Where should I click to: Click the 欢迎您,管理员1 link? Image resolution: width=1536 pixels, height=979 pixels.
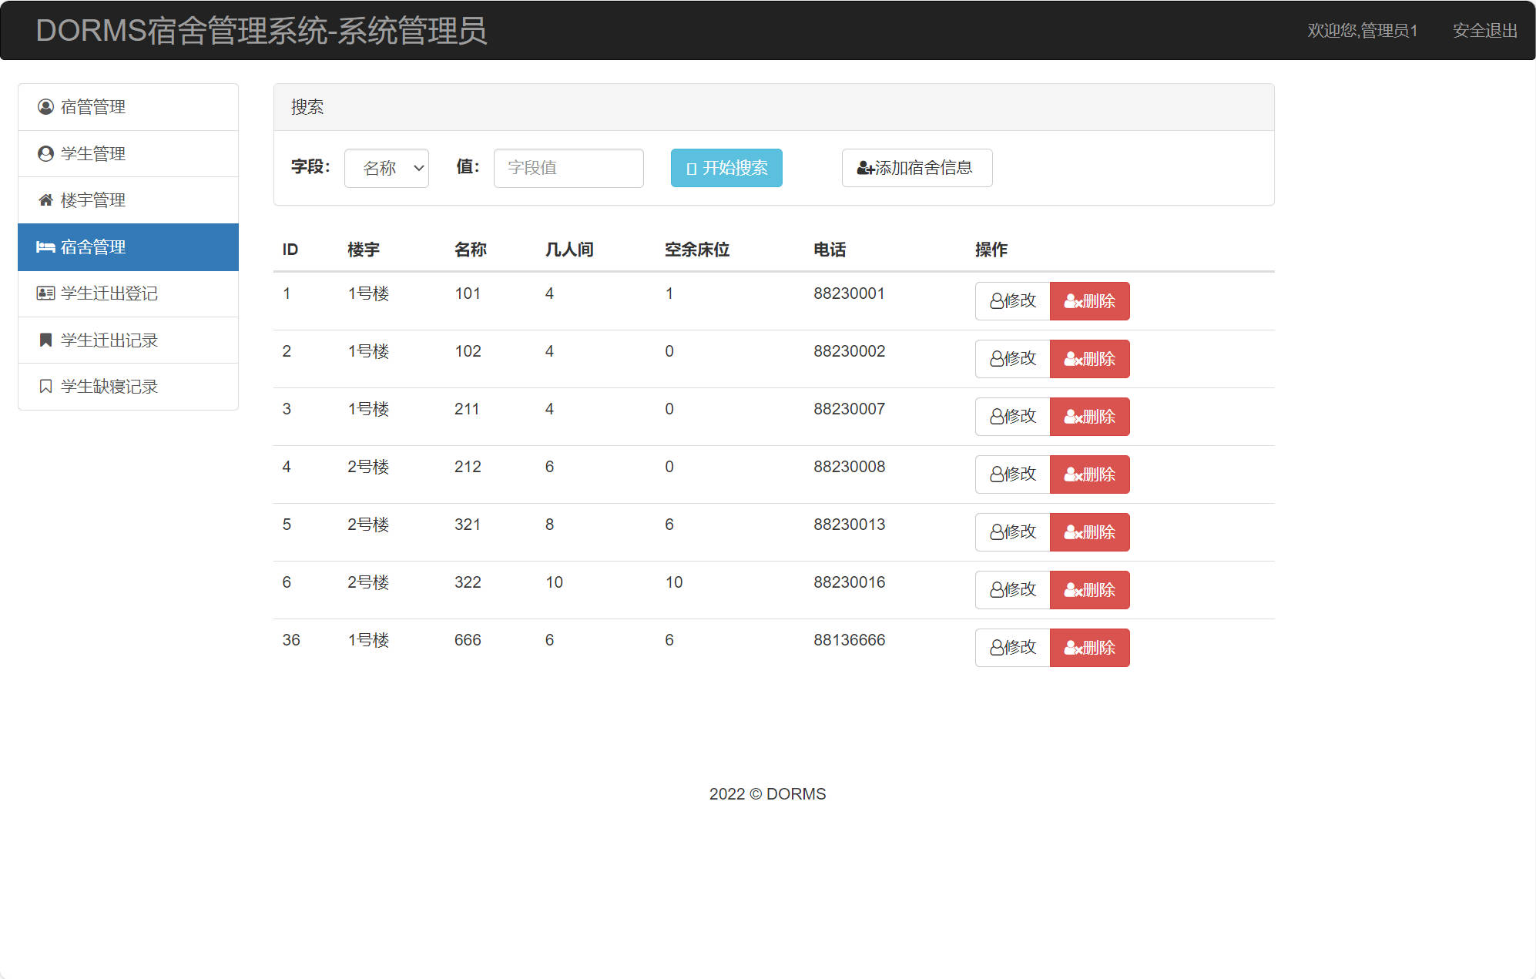pos(1362,31)
